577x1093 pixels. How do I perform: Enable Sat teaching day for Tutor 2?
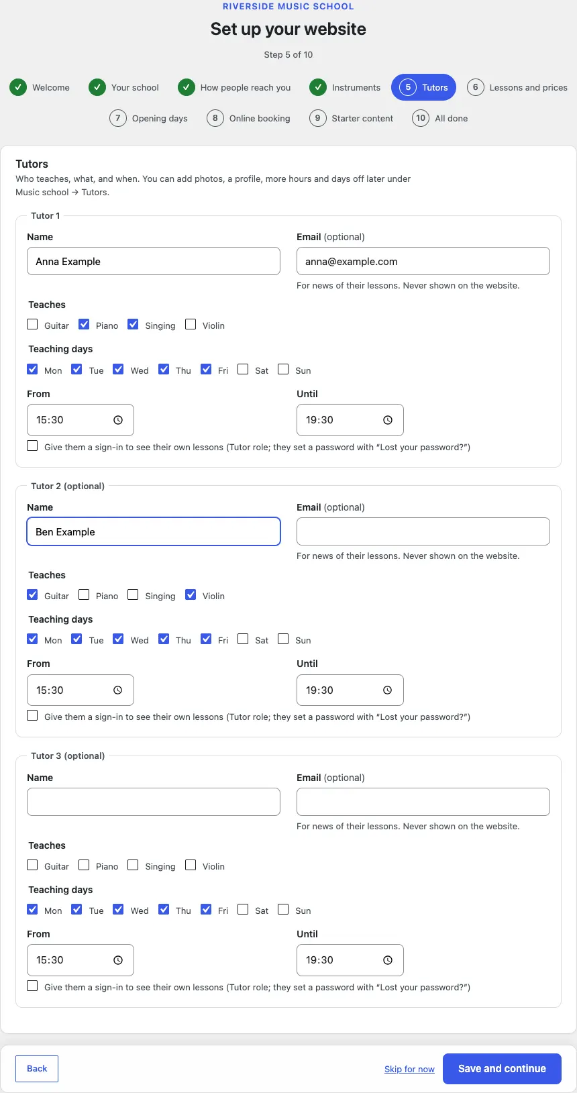[243, 639]
